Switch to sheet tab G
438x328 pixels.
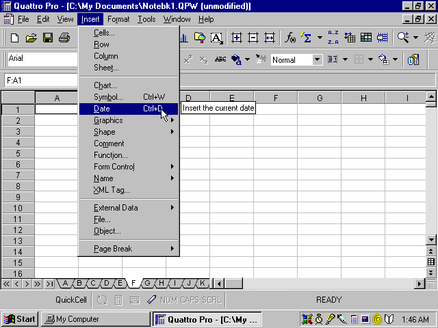click(148, 284)
